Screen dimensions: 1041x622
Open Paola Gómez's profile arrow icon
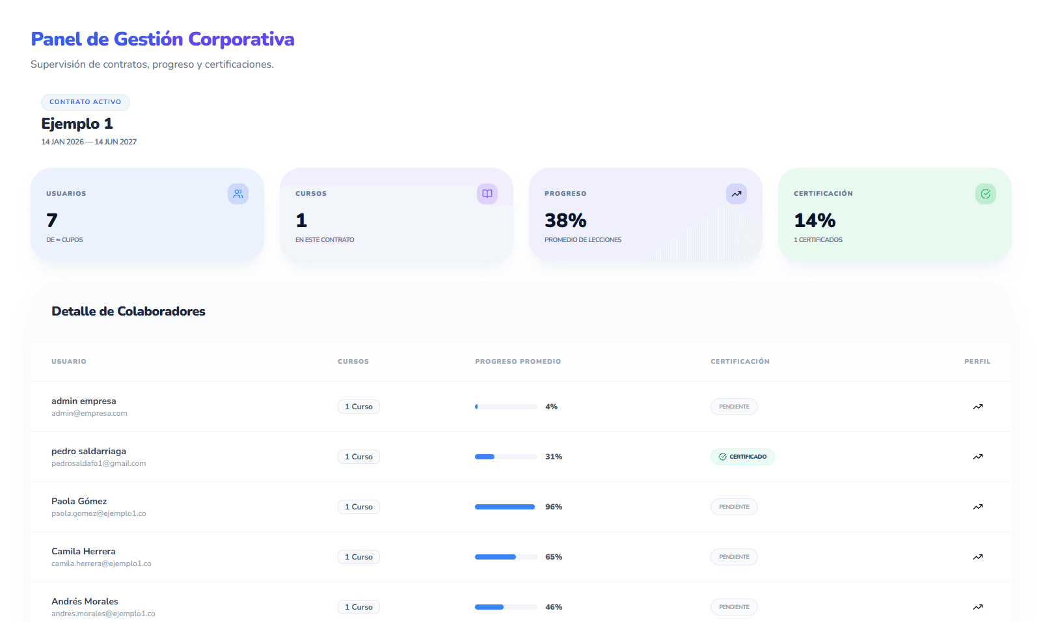pyautogui.click(x=977, y=507)
